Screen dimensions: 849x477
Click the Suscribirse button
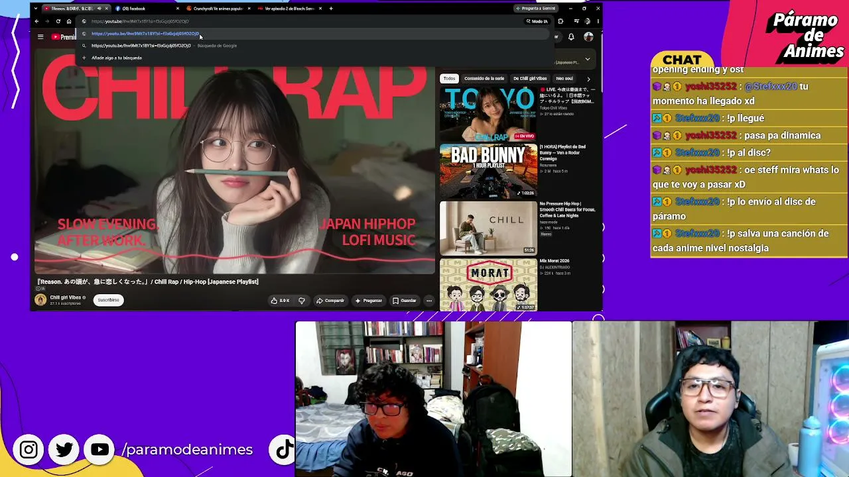[x=108, y=300]
